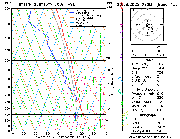The image size is (180, 139).
Task: Click the '2' km altitude label
Action: 109,109
